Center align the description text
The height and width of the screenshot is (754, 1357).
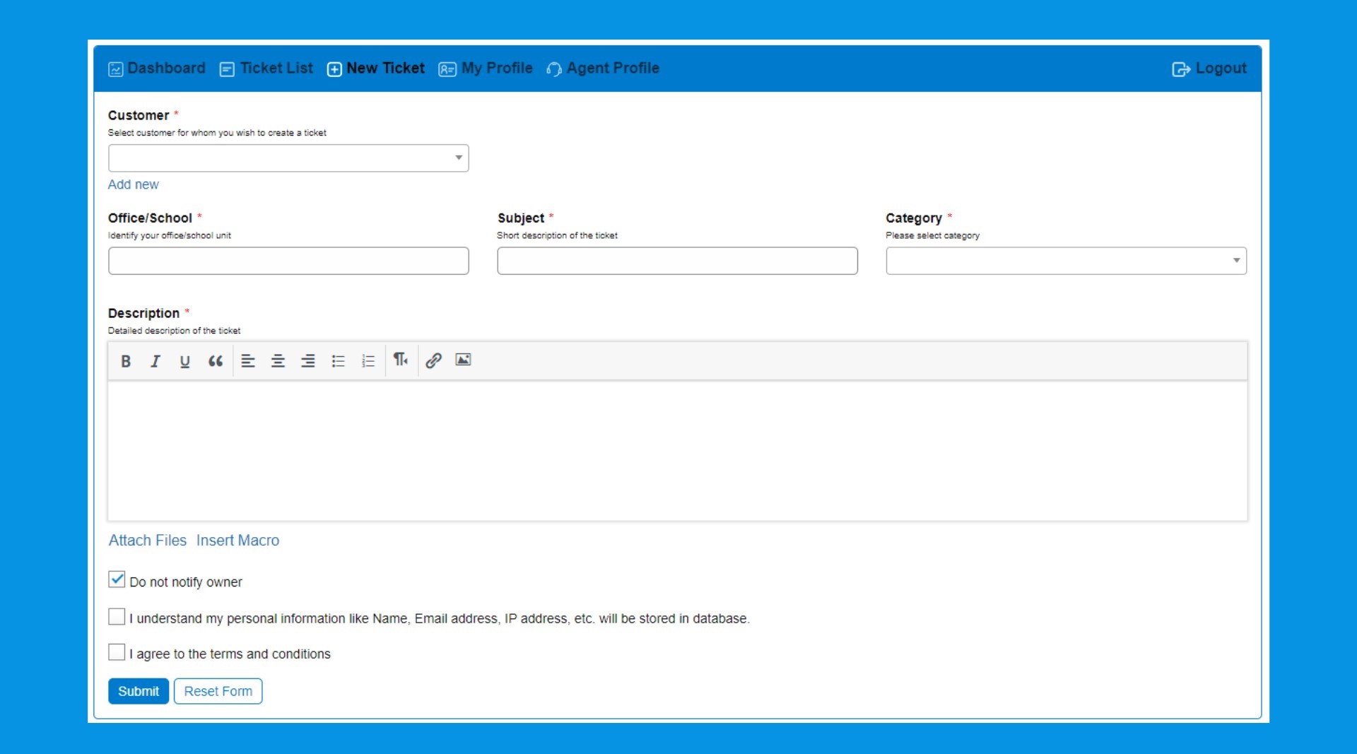point(278,361)
